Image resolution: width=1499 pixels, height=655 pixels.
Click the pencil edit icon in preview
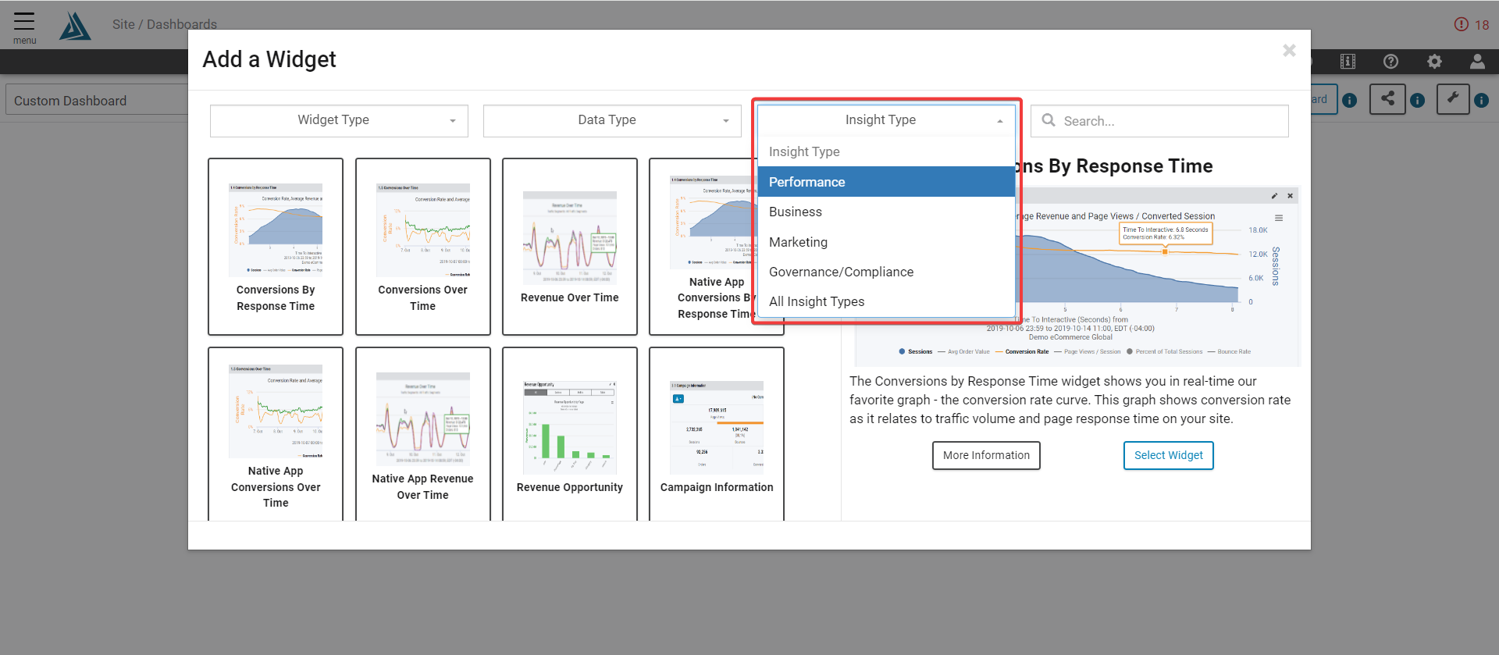tap(1274, 196)
